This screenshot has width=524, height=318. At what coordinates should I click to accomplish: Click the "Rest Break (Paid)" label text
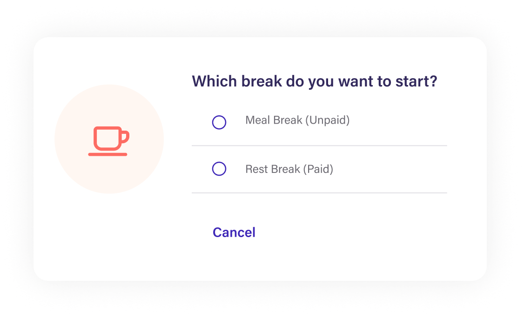289,169
